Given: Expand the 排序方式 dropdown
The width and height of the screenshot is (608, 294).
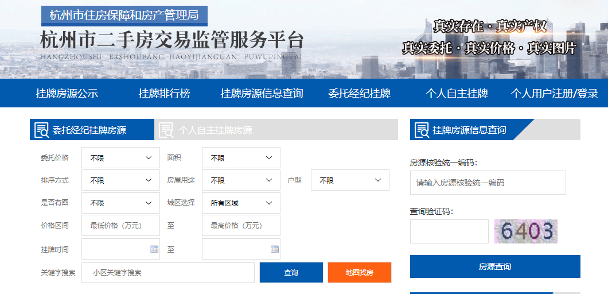Looking at the screenshot, I should click(x=120, y=180).
